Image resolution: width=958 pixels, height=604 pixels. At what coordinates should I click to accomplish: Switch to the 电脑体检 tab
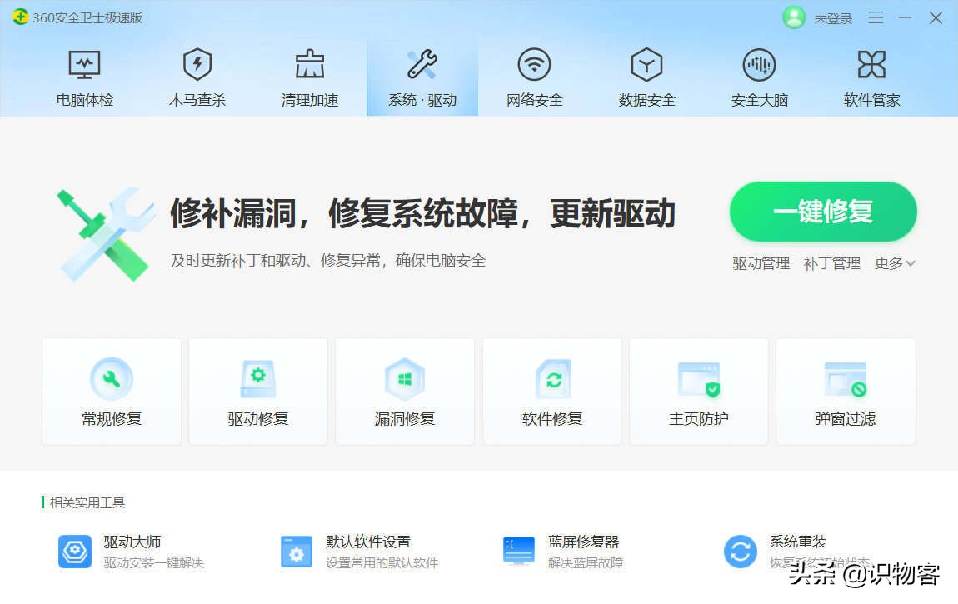[84, 75]
